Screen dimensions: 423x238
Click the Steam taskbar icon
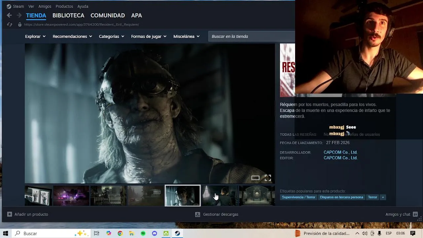177,233
